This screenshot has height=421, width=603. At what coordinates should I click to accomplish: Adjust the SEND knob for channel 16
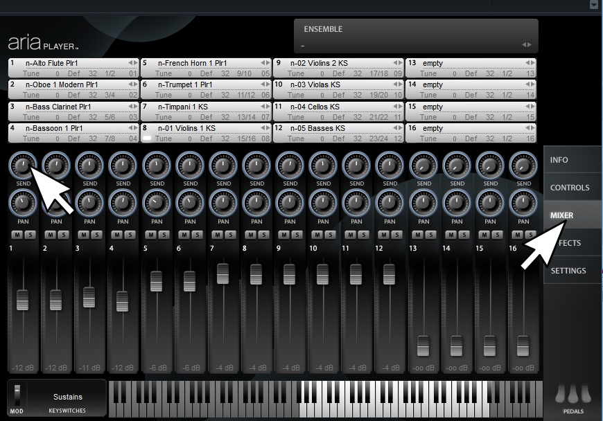pyautogui.click(x=523, y=166)
